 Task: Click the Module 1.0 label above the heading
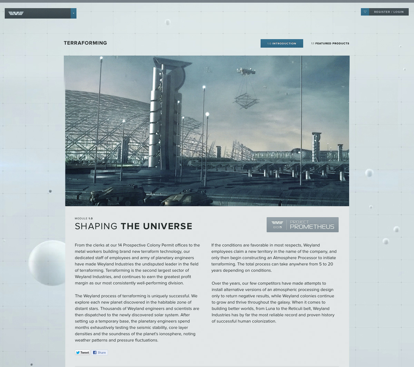pos(83,218)
